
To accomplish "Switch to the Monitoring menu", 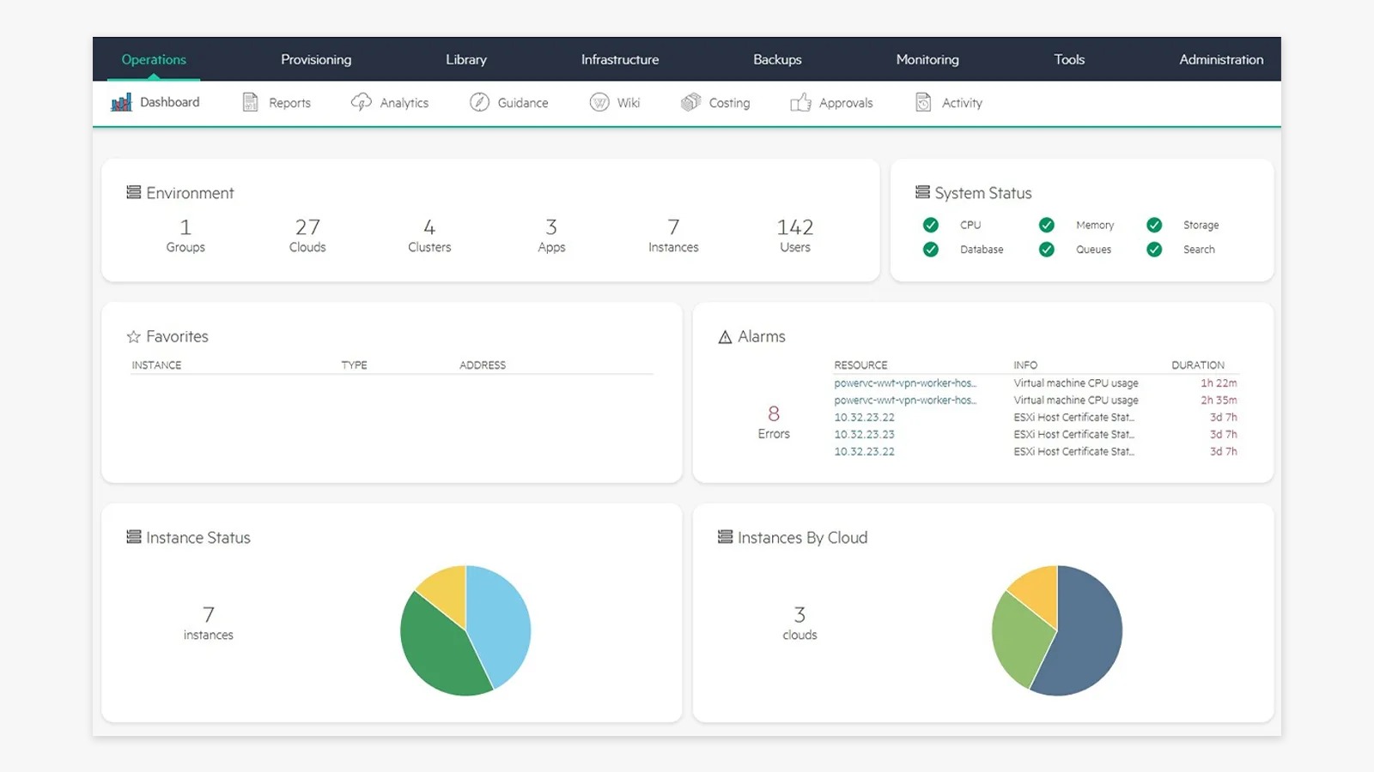I will click(927, 59).
